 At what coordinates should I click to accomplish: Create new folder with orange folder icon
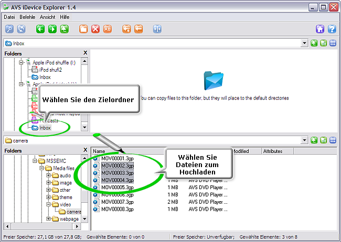(x=83, y=29)
